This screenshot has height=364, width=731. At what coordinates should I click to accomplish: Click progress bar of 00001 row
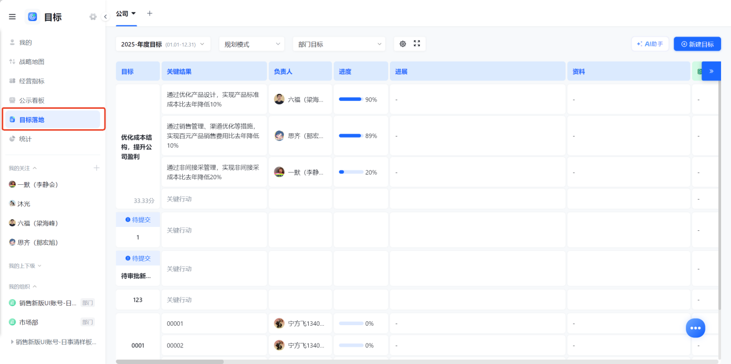pyautogui.click(x=351, y=323)
